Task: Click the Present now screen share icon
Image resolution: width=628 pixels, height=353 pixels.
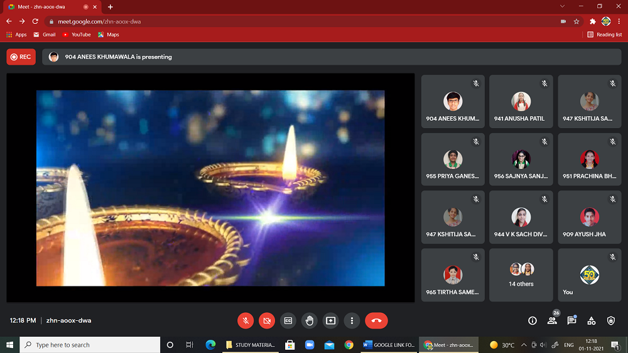Action: pyautogui.click(x=330, y=320)
